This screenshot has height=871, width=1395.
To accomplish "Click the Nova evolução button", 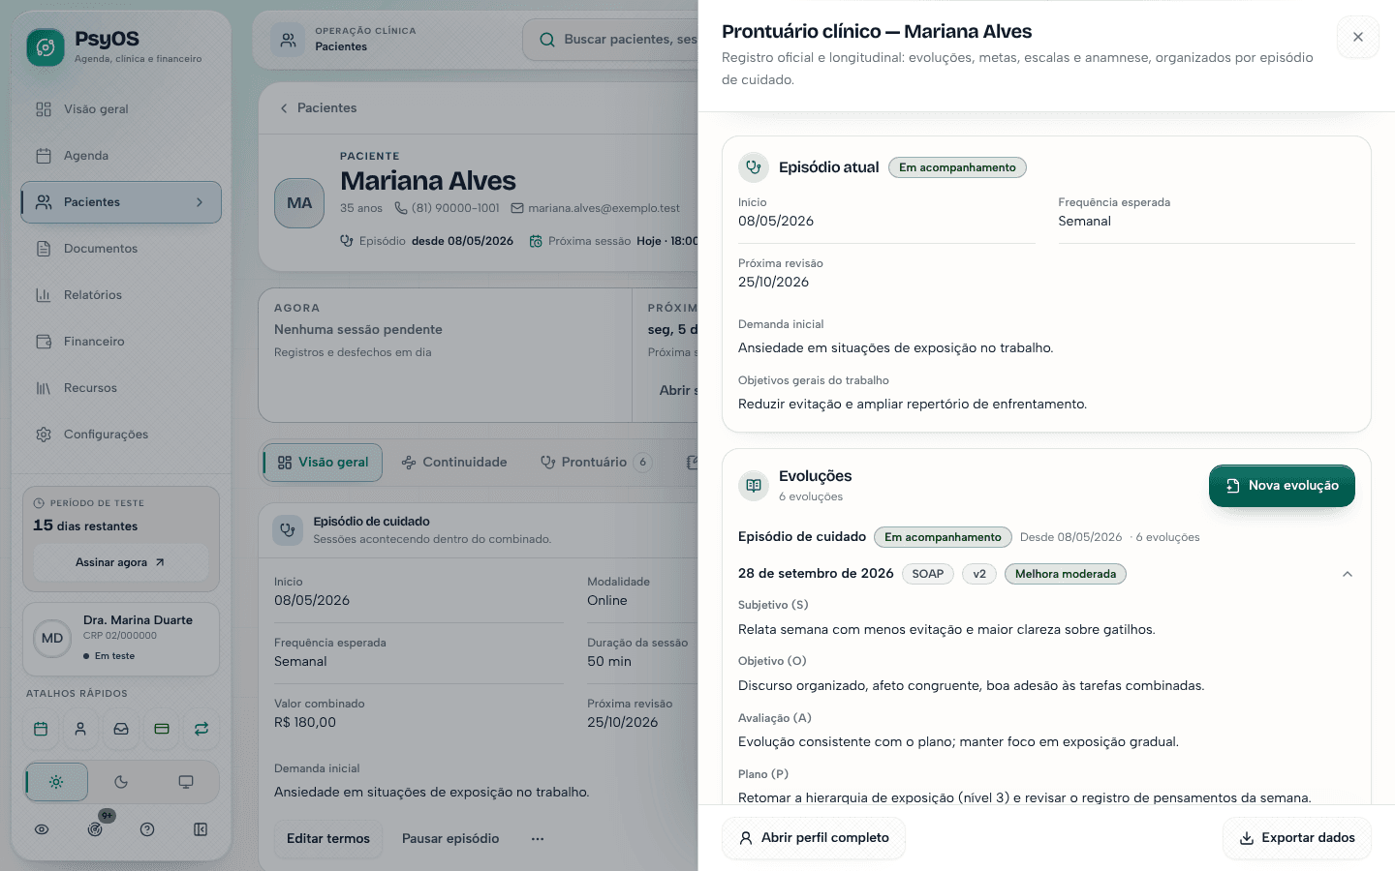I will 1282,486.
